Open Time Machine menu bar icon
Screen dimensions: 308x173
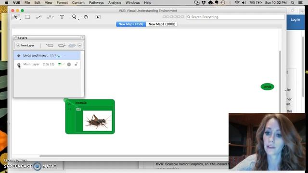point(223,2)
